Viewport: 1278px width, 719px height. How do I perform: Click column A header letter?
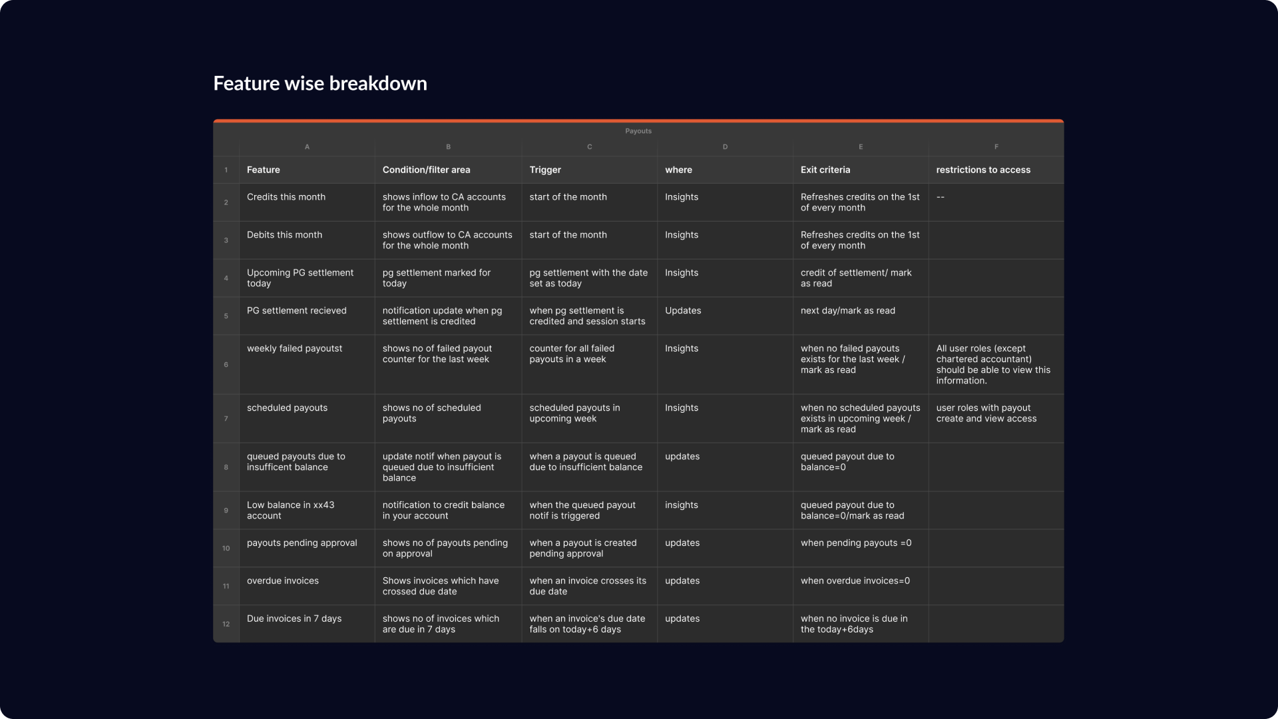(307, 146)
